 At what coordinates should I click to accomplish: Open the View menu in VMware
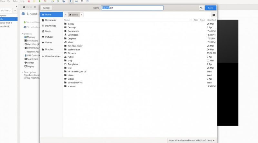[x=3, y=1]
